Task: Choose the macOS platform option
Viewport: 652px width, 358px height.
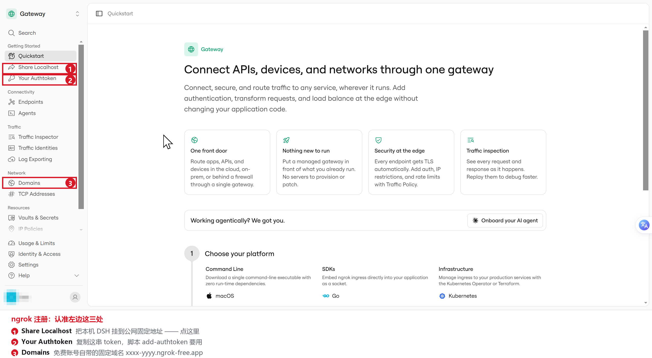Action: coord(220,296)
